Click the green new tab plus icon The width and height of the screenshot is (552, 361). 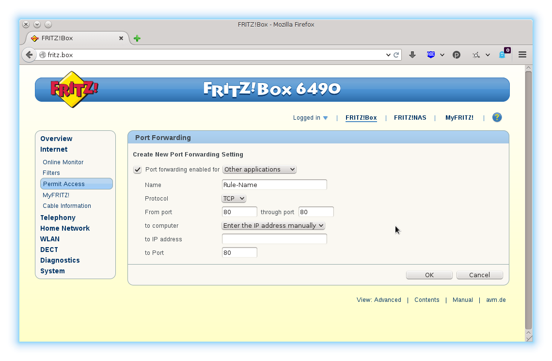pyautogui.click(x=137, y=38)
